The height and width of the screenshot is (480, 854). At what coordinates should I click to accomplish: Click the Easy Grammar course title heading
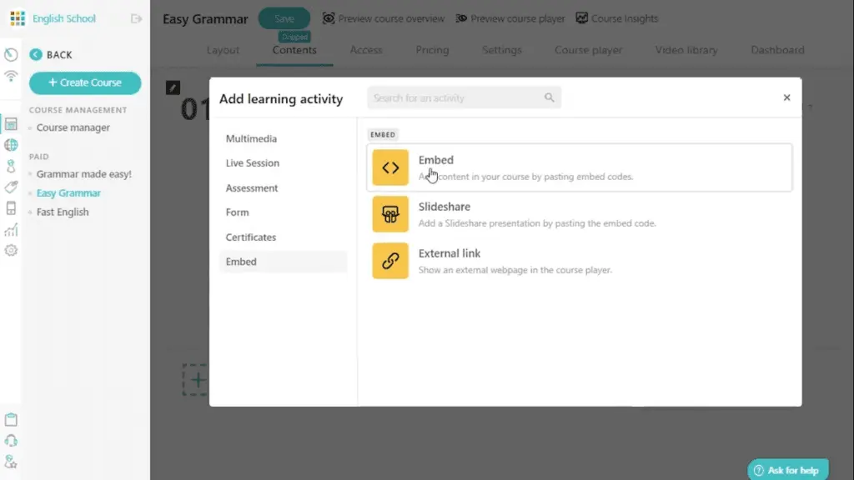point(205,19)
